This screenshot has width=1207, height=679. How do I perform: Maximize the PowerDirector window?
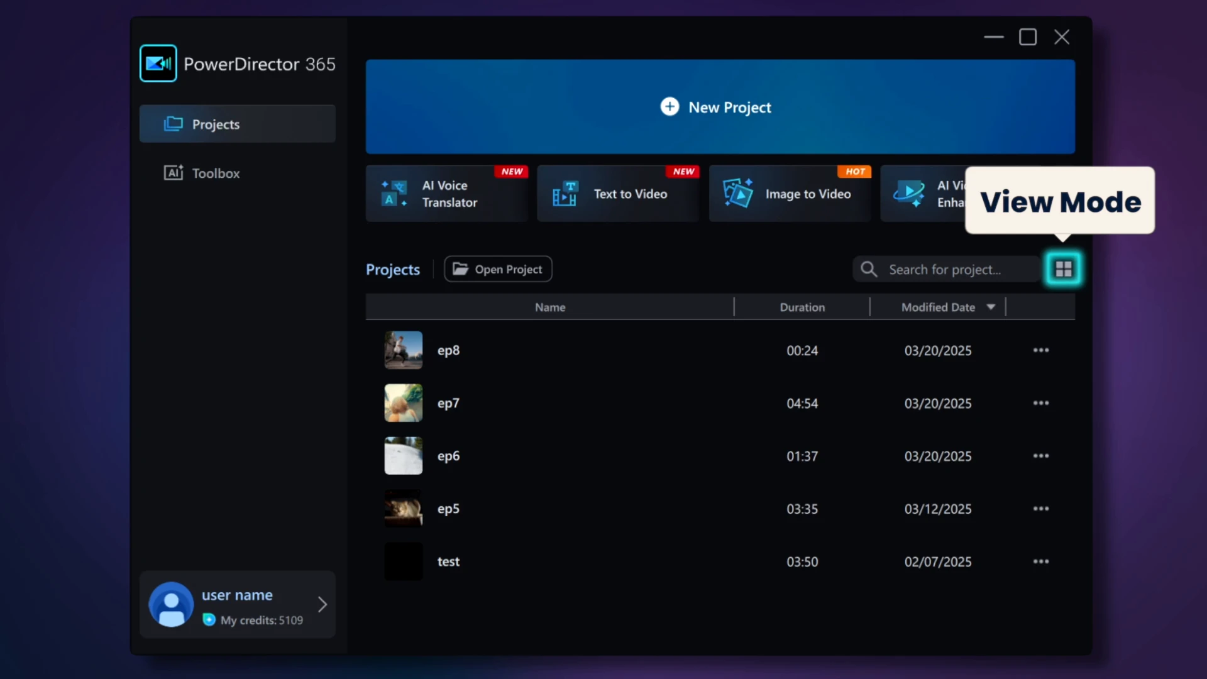pos(1028,37)
